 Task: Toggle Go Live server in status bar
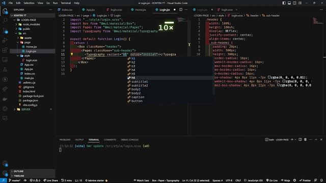click(x=272, y=180)
